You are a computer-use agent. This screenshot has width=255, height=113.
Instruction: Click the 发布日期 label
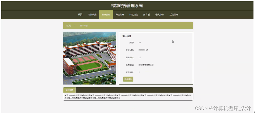(130, 50)
